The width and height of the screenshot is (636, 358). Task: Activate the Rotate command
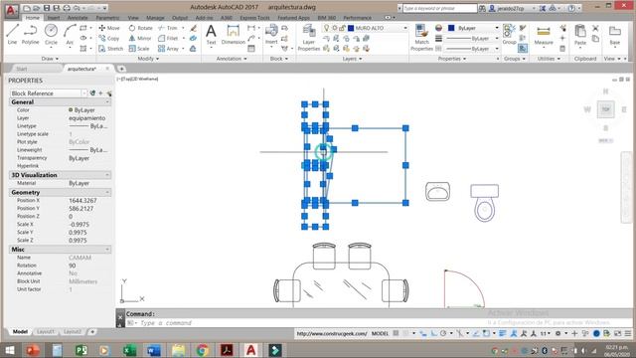tap(140, 28)
